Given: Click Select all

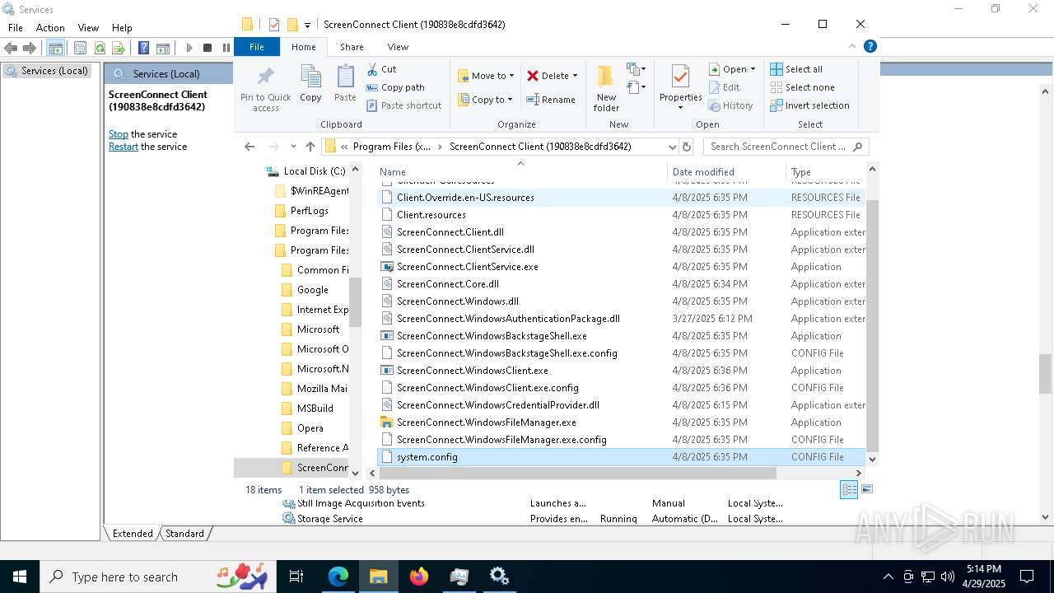Looking at the screenshot, I should [796, 69].
